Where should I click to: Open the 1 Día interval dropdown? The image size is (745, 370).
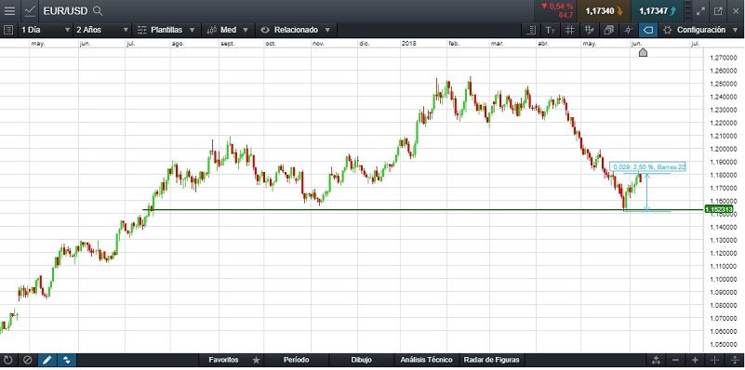pyautogui.click(x=46, y=30)
